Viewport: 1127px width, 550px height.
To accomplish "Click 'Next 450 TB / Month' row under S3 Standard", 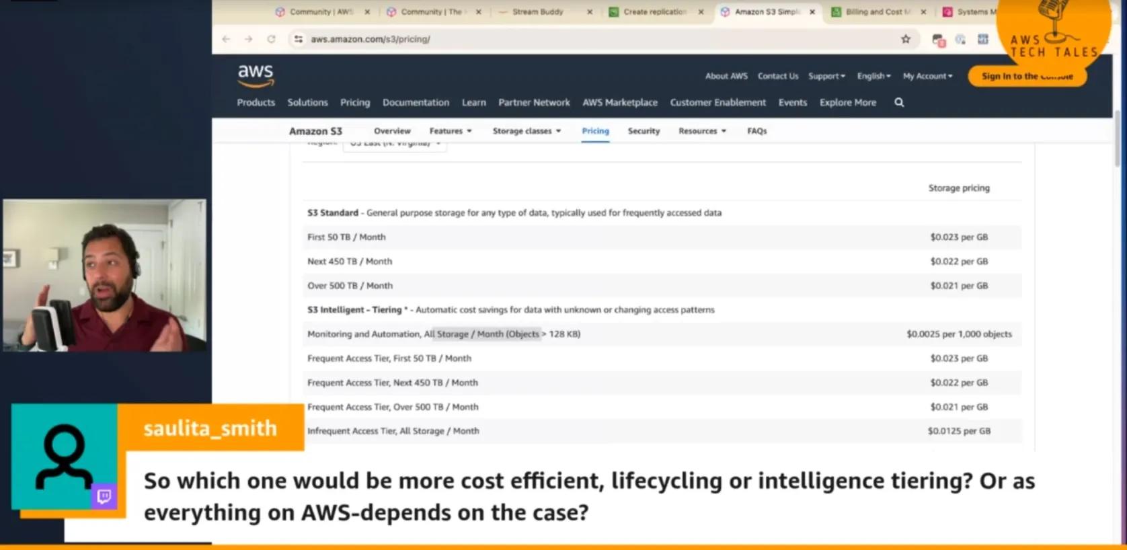I will click(x=662, y=261).
